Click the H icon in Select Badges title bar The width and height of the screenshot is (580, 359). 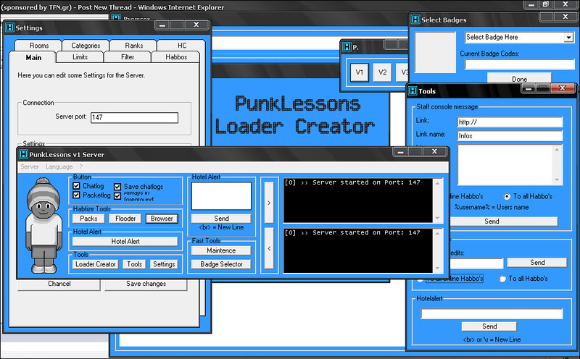click(415, 20)
